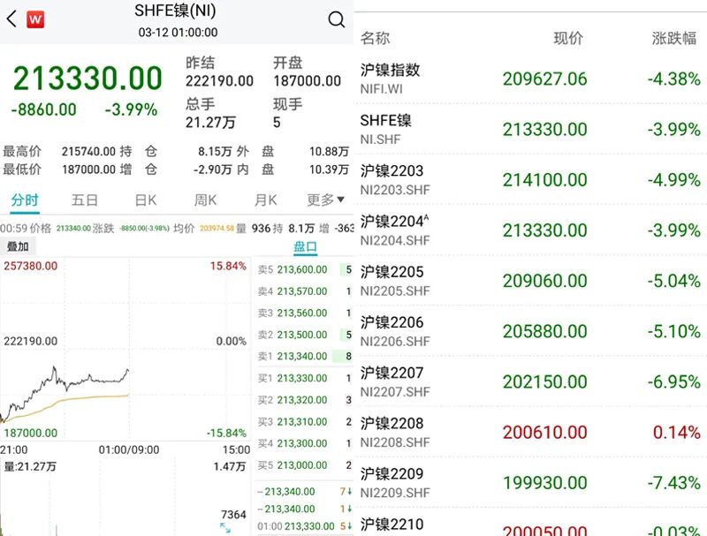Open 沪镍2208 contract row
Viewport: 707px width, 536px height.
click(x=530, y=432)
